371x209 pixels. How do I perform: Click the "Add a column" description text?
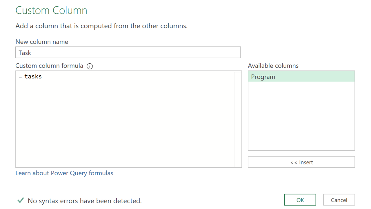click(101, 26)
